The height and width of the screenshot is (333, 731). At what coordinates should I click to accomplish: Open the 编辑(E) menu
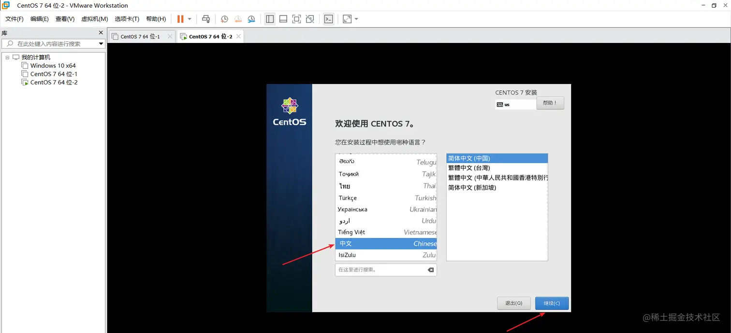(x=40, y=19)
